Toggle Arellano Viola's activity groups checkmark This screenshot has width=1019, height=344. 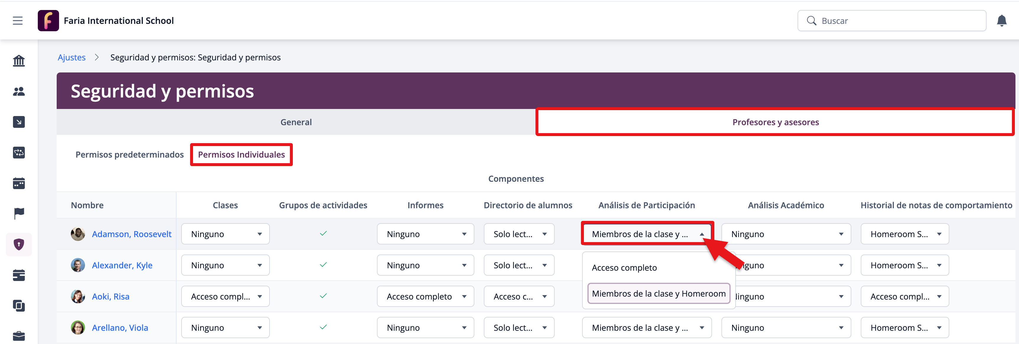click(323, 327)
